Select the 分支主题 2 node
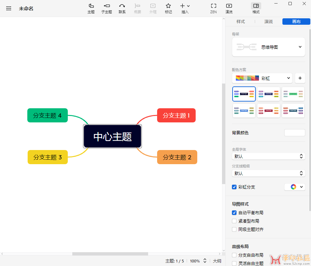Screen dimensions: 311x266 tap(177, 157)
